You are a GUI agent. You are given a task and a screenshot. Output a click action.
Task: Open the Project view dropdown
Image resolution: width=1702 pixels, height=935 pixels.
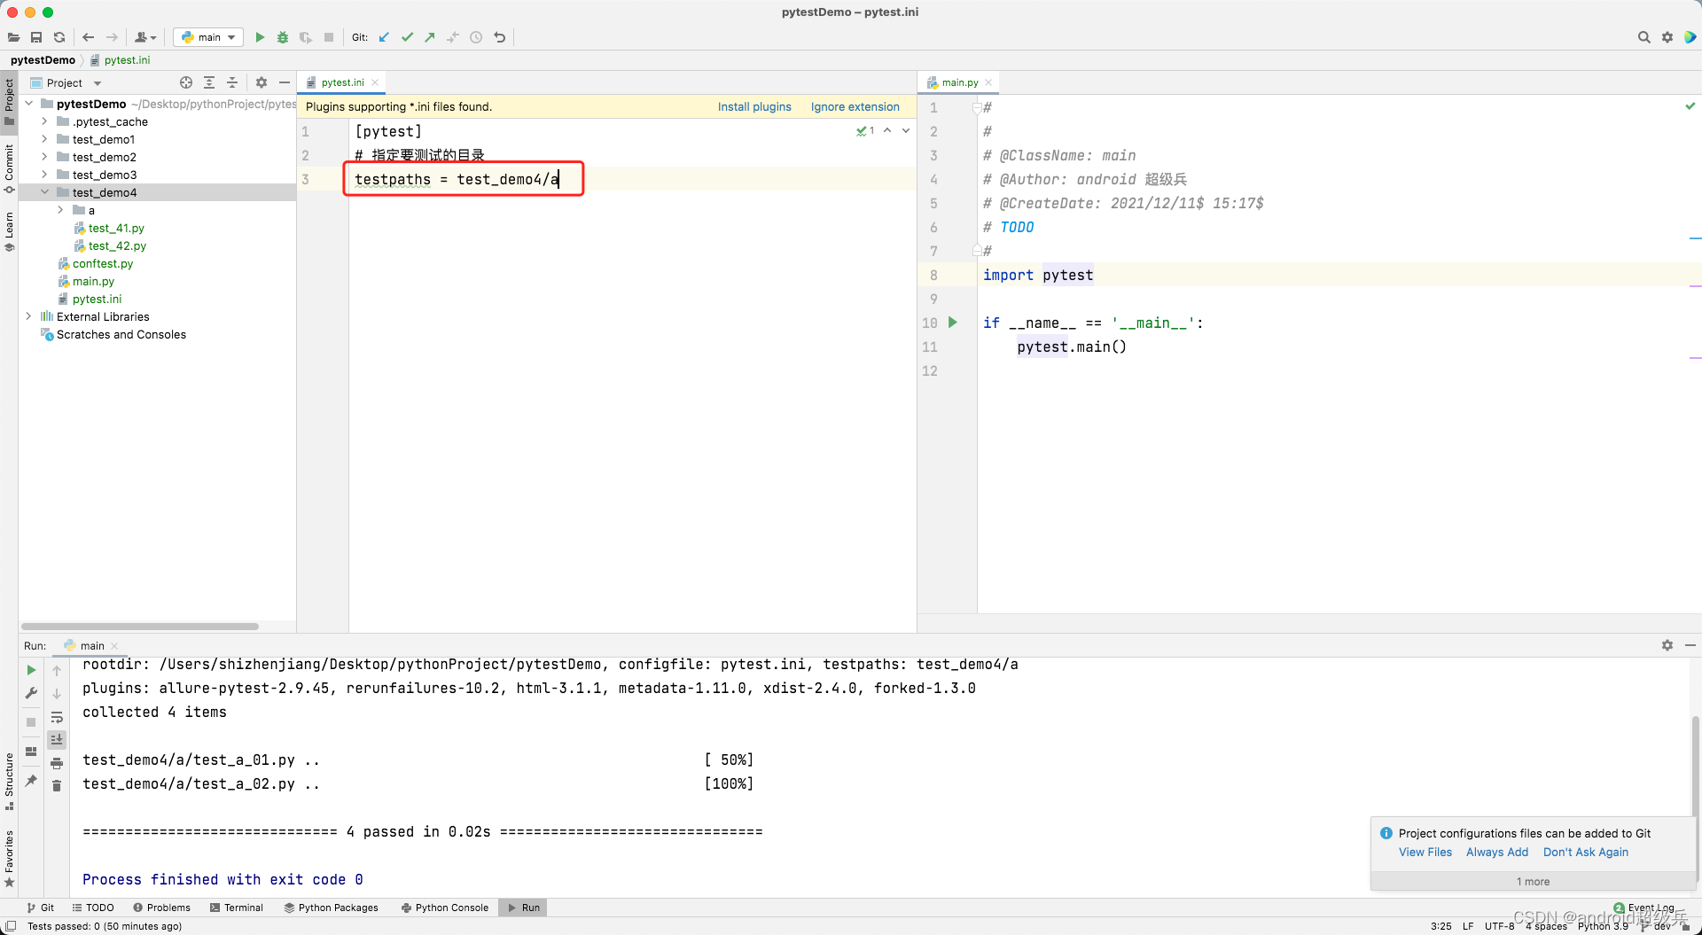tap(66, 82)
